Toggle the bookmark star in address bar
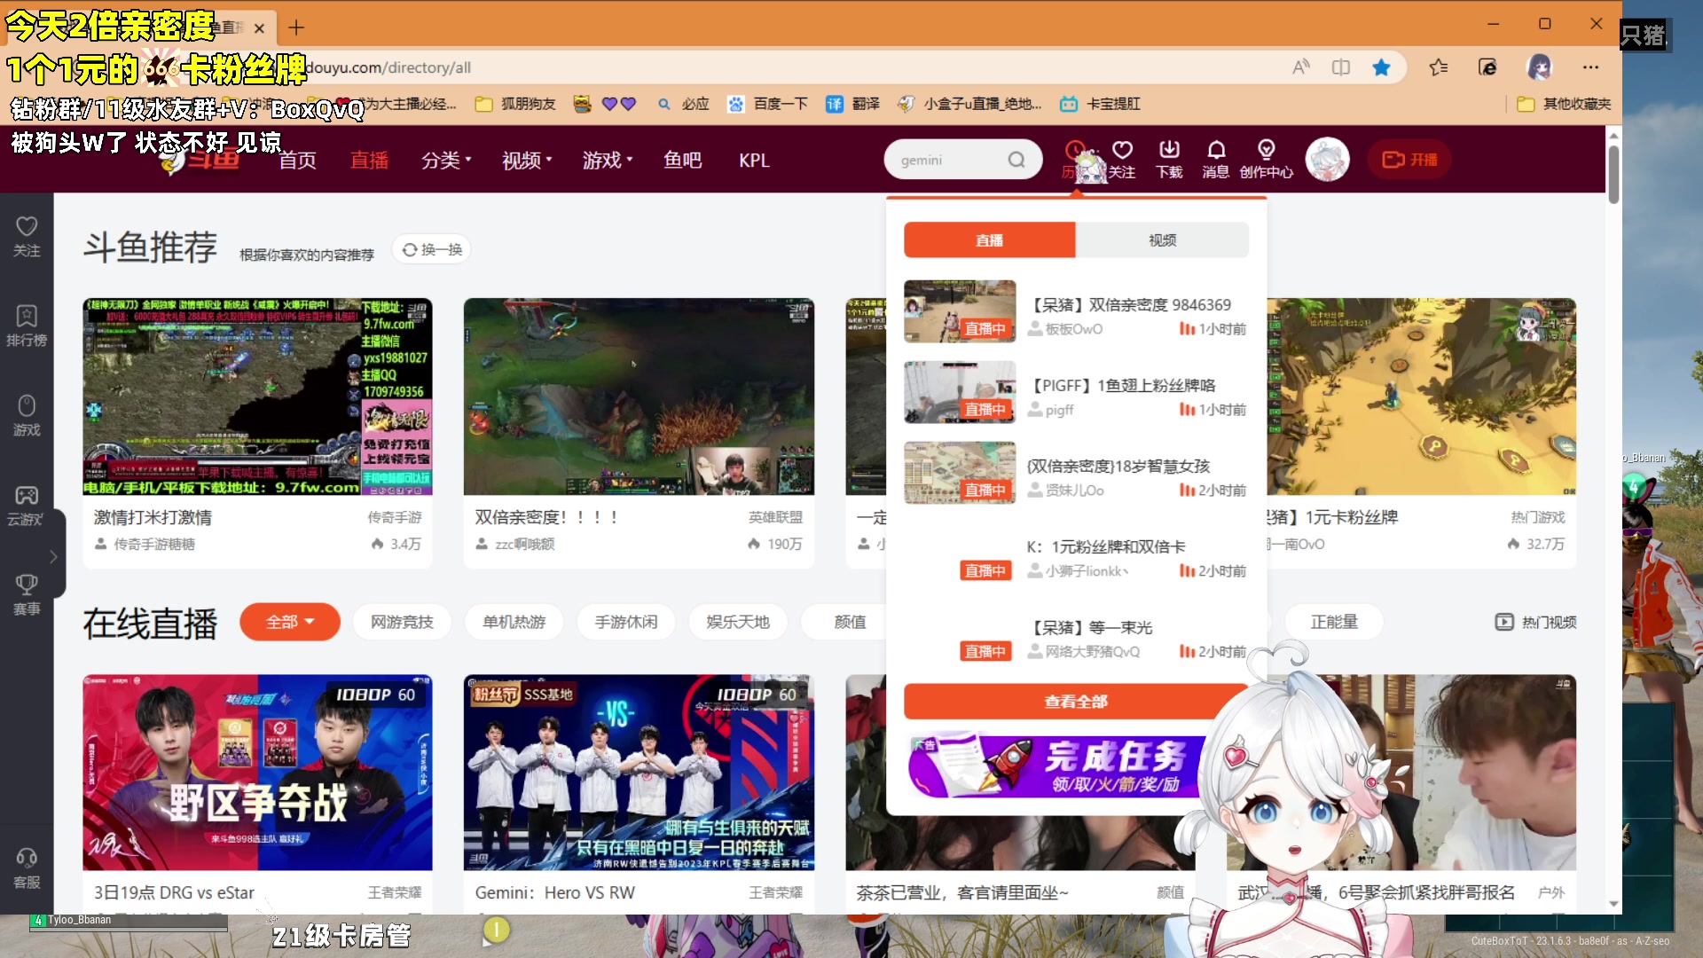Image resolution: width=1703 pixels, height=958 pixels. click(x=1382, y=67)
